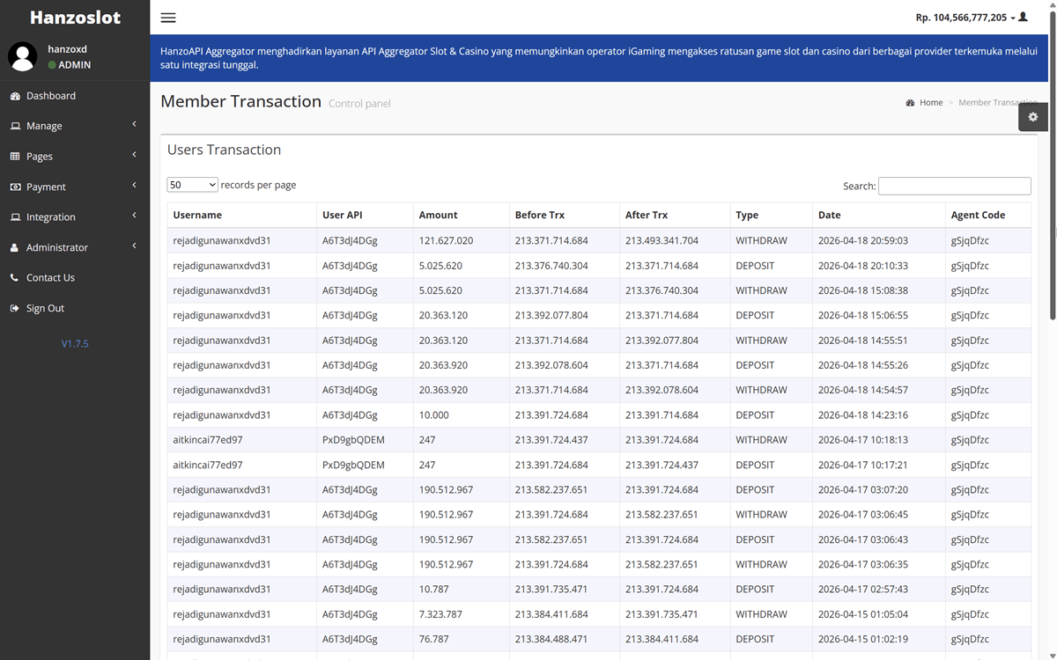
Task: Sort by Amount column header
Action: (x=461, y=215)
